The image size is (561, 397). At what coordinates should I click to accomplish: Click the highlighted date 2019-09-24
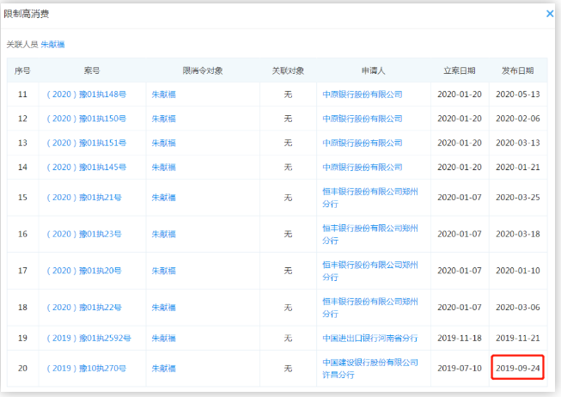(x=518, y=369)
